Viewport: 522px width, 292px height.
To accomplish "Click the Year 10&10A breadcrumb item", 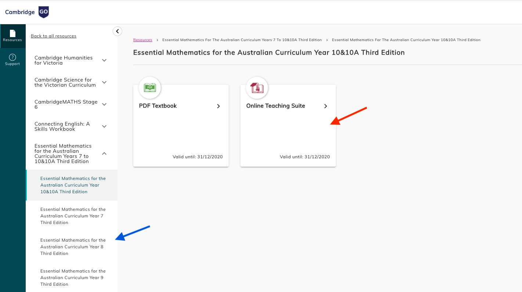I will (406, 40).
